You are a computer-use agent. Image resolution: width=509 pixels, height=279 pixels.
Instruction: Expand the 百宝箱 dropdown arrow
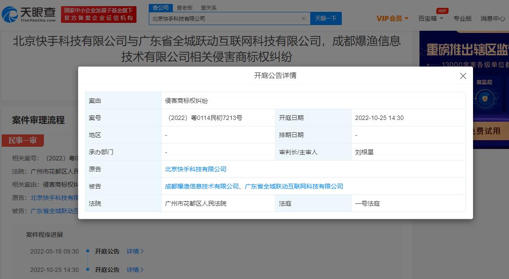tap(441, 18)
